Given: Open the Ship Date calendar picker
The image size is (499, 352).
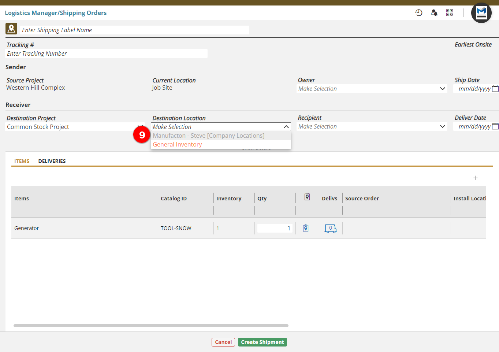Looking at the screenshot, I should tap(495, 89).
